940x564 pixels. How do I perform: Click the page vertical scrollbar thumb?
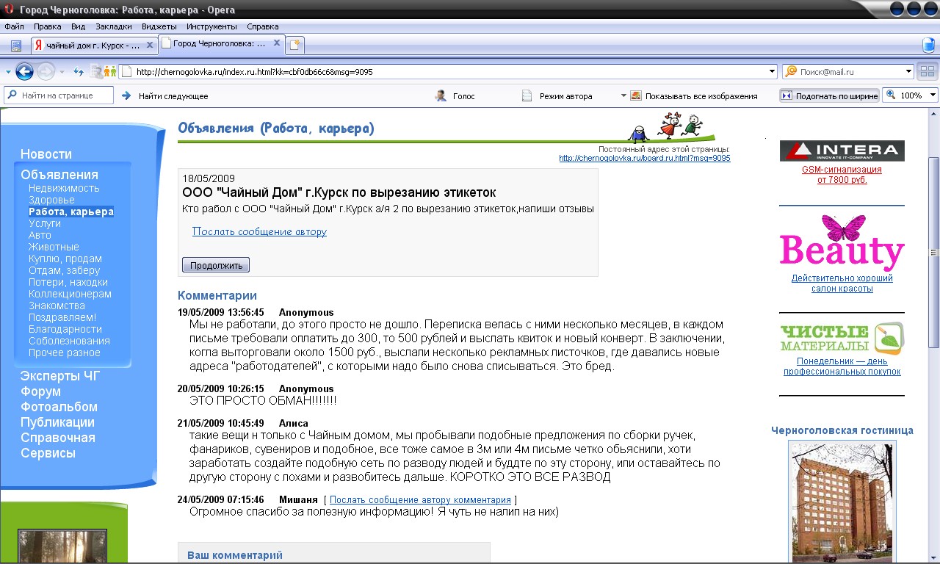933,252
